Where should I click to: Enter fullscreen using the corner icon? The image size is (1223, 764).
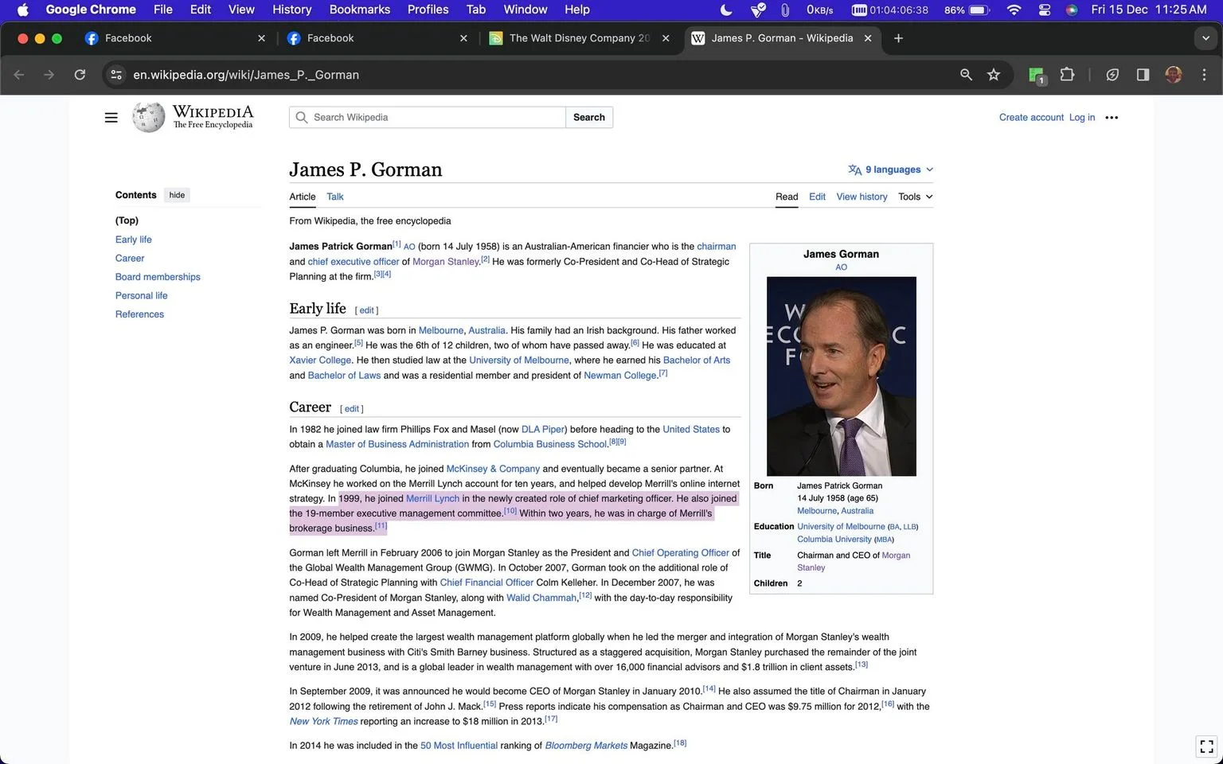(1206, 746)
